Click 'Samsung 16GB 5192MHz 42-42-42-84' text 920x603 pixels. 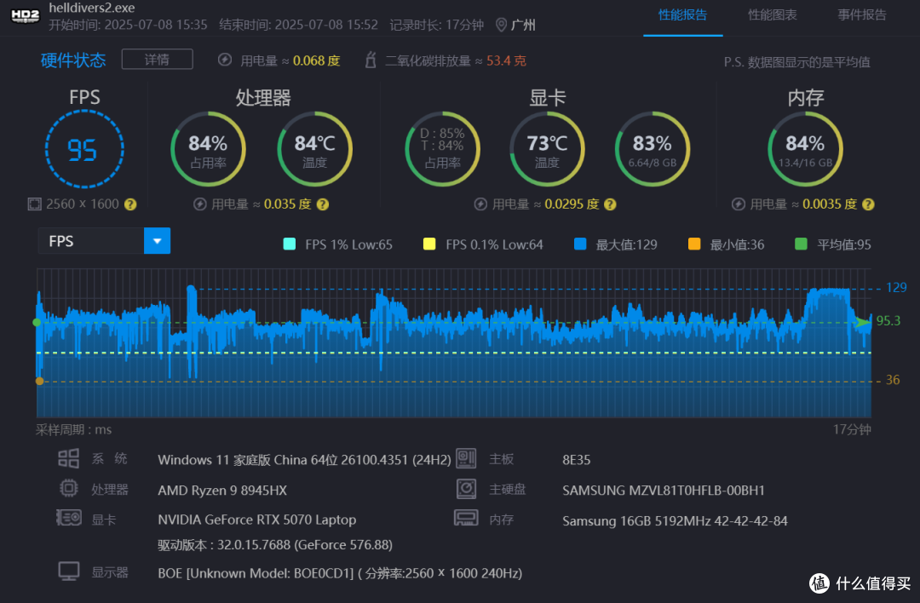[x=675, y=521]
